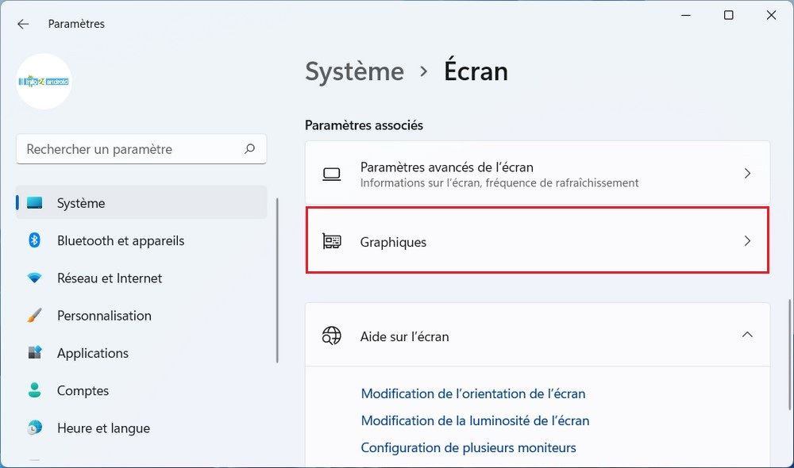Click the Comptes person icon
794x468 pixels.
tap(34, 390)
